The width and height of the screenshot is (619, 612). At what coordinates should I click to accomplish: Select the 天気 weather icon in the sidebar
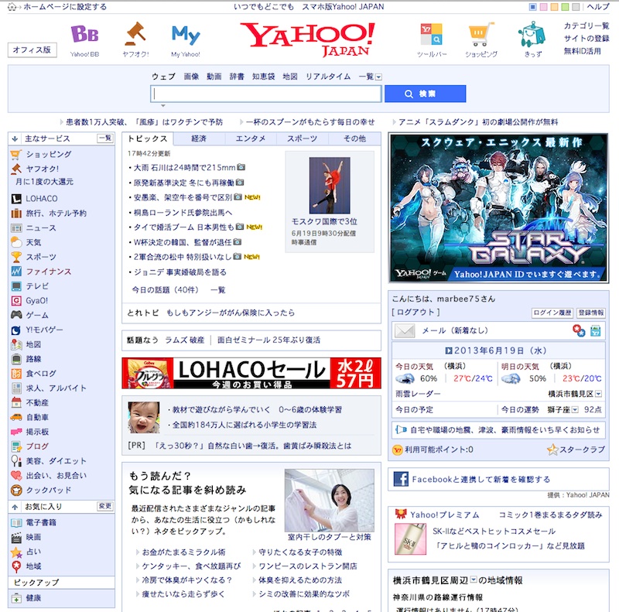point(17,244)
